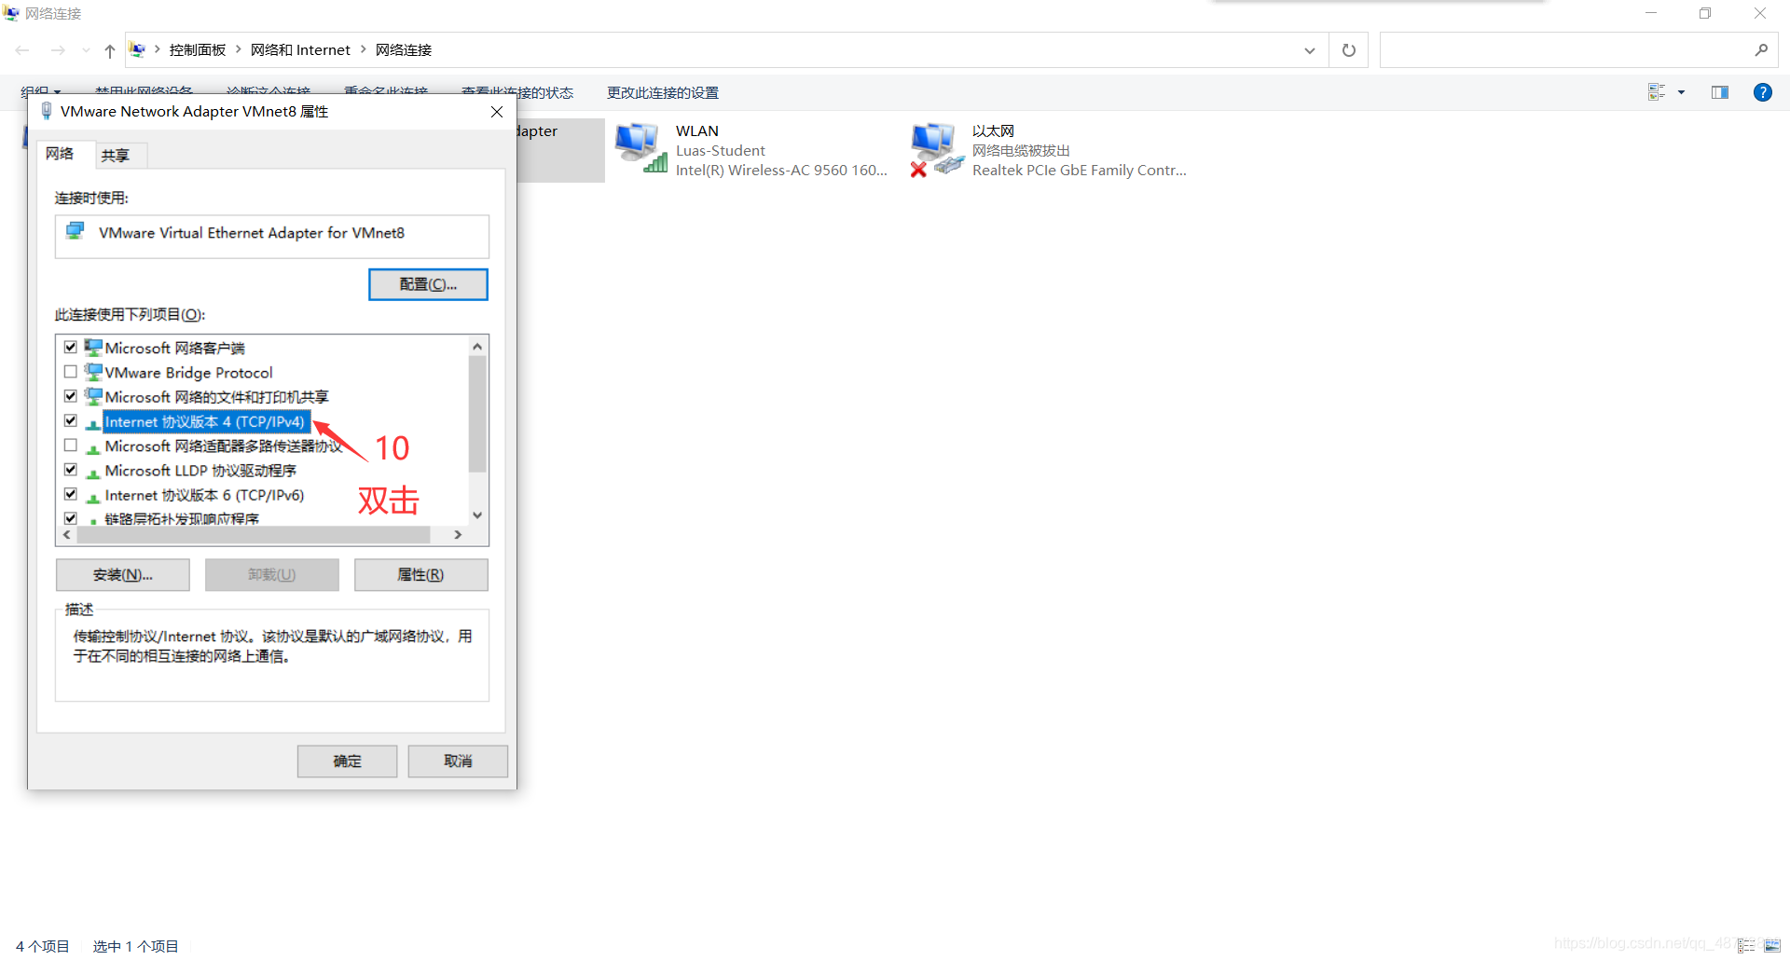Click the 文件和打印机共享 item icon
This screenshot has width=1790, height=960.
(93, 396)
